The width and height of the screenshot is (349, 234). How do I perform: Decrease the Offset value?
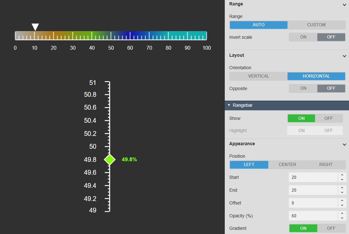click(342, 205)
